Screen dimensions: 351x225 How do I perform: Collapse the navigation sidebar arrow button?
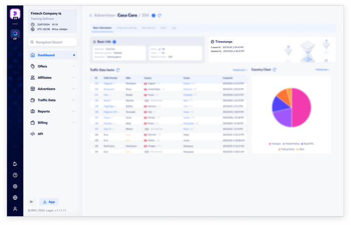coord(32,202)
